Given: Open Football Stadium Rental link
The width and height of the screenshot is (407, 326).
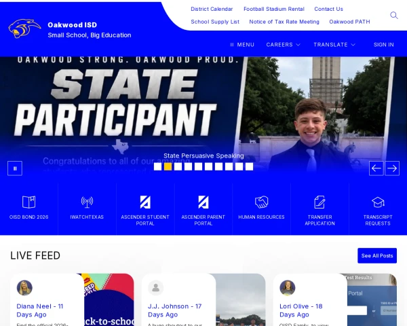Looking at the screenshot, I should [274, 9].
